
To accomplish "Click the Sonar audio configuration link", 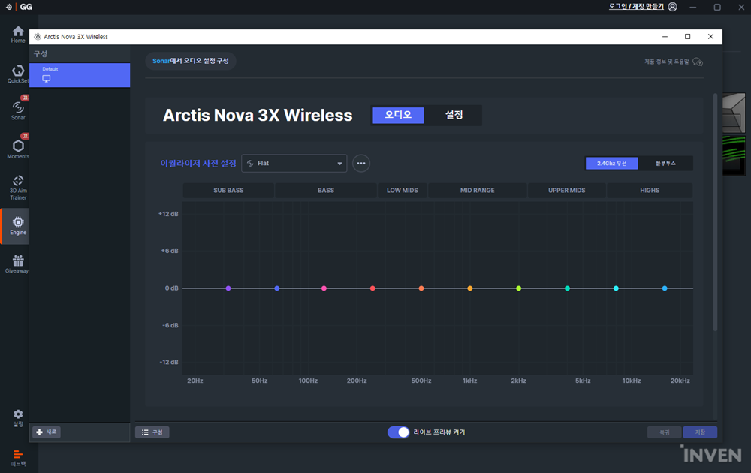I will pos(191,61).
